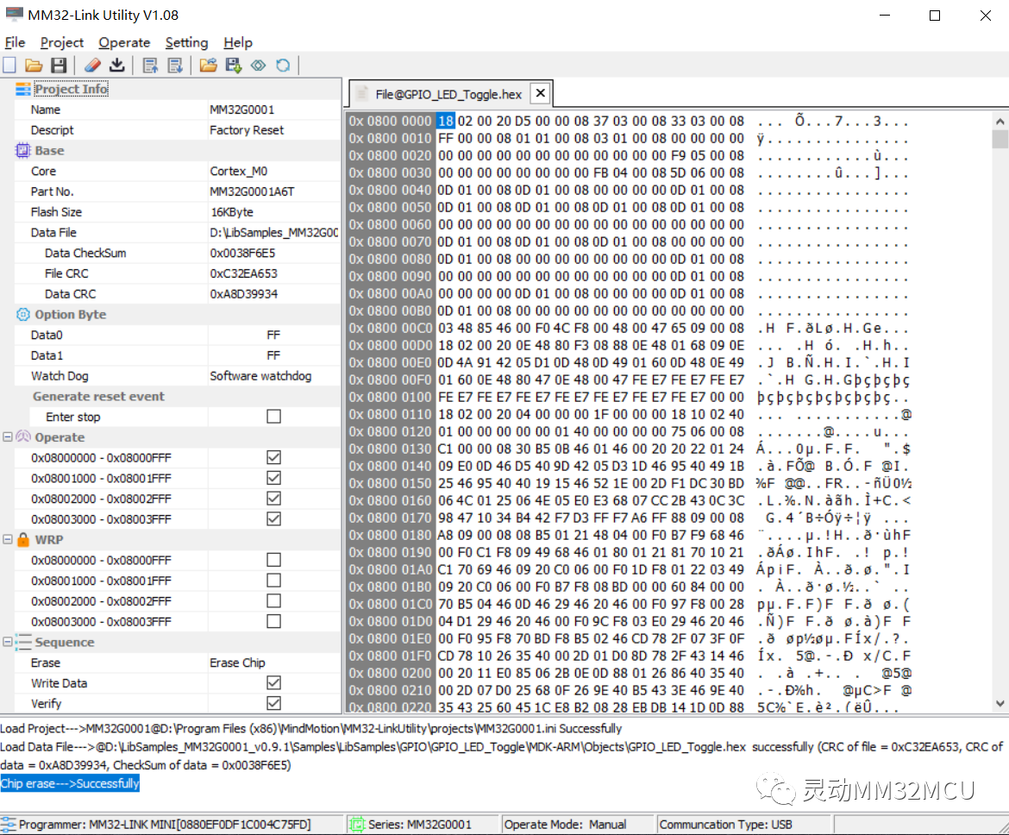Viewport: 1009px width, 835px height.
Task: Edit the Data0 option byte value FF
Action: click(274, 335)
